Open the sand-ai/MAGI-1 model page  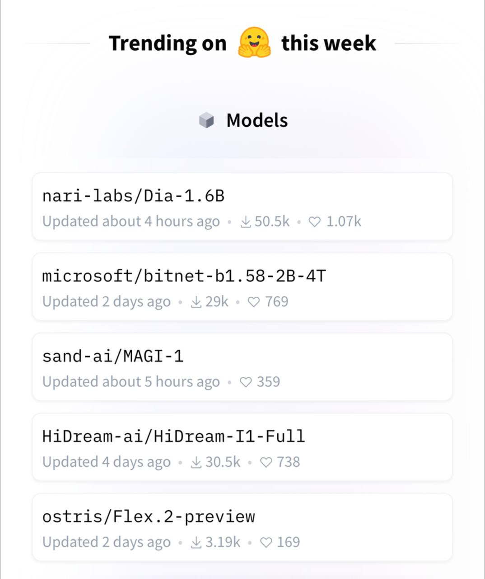pos(242,367)
